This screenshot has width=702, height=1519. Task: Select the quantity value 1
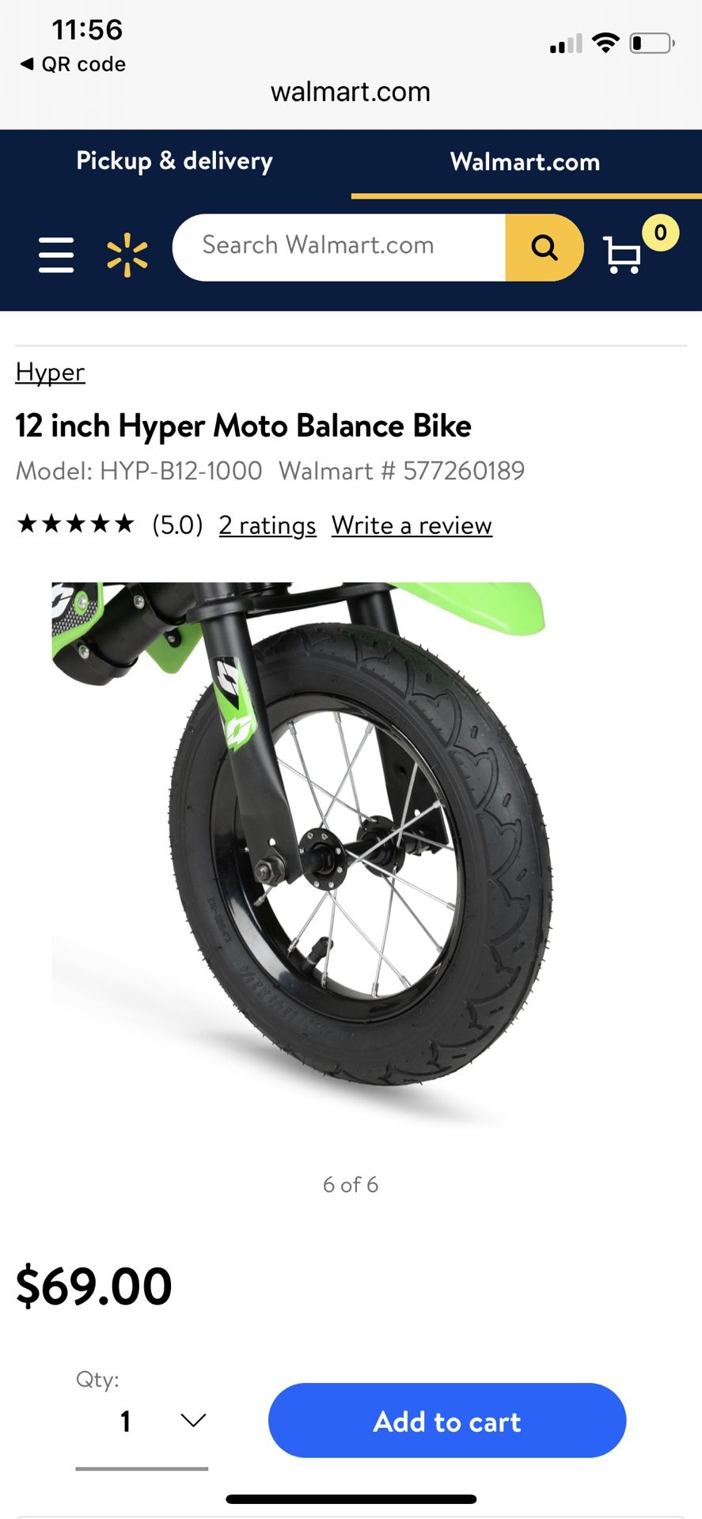(x=125, y=1422)
